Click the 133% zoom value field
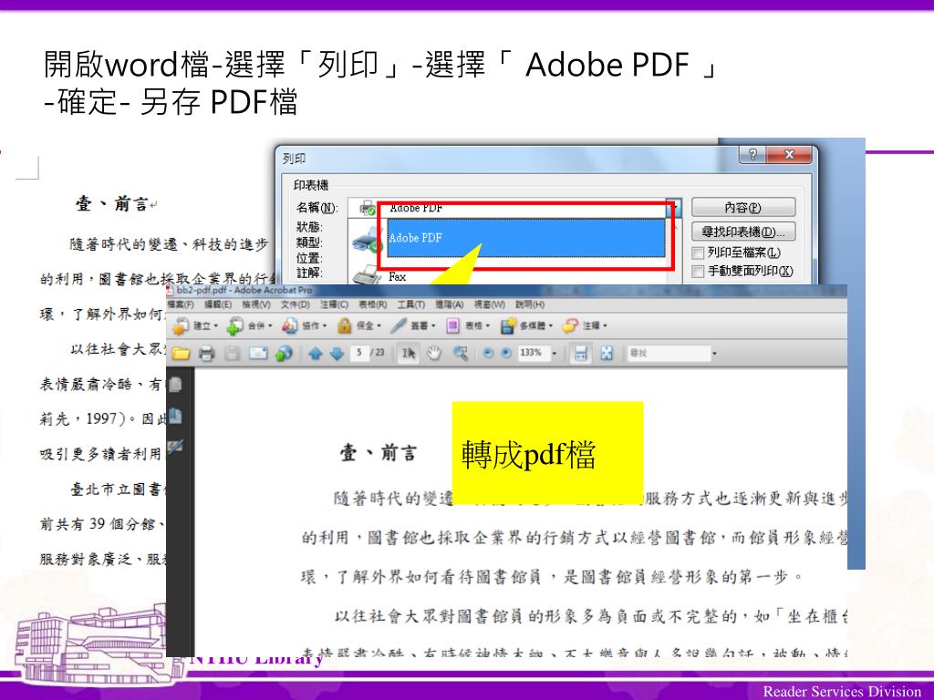Screen dimensions: 934x700 [x=533, y=353]
